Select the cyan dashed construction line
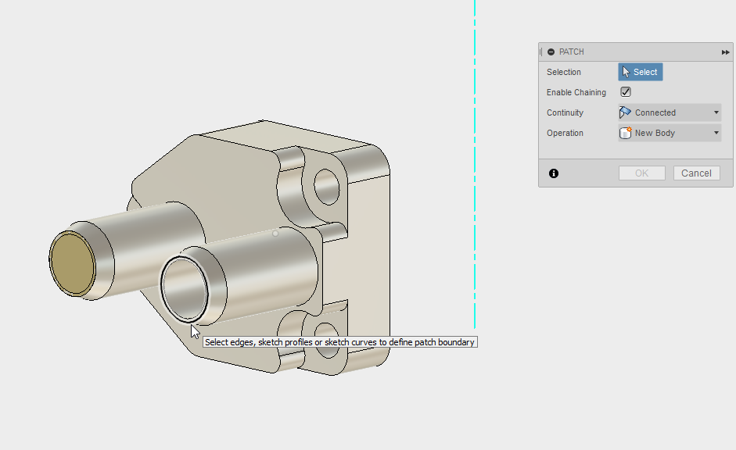 pyautogui.click(x=475, y=156)
